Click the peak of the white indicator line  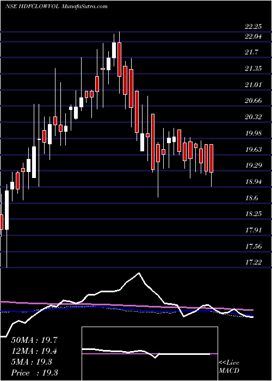pyautogui.click(x=139, y=273)
